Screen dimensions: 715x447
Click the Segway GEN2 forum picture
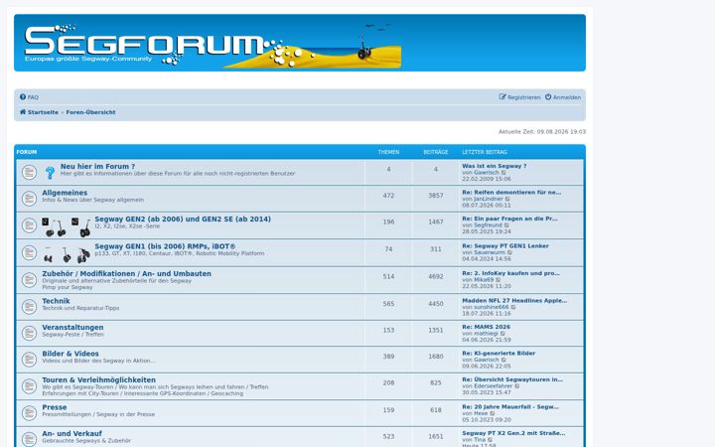click(67, 227)
